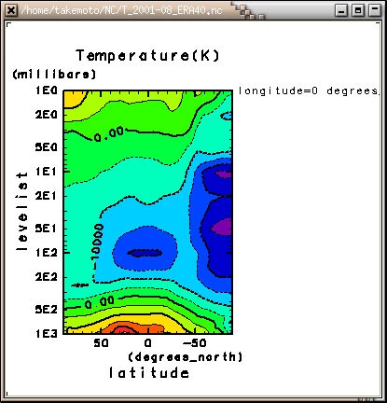The height and width of the screenshot is (403, 387).
Task: Click the (millibars) unit label
Action: 54,75
